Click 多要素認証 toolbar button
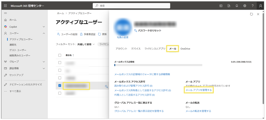The width and height of the screenshot is (266, 120). coord(88,34)
